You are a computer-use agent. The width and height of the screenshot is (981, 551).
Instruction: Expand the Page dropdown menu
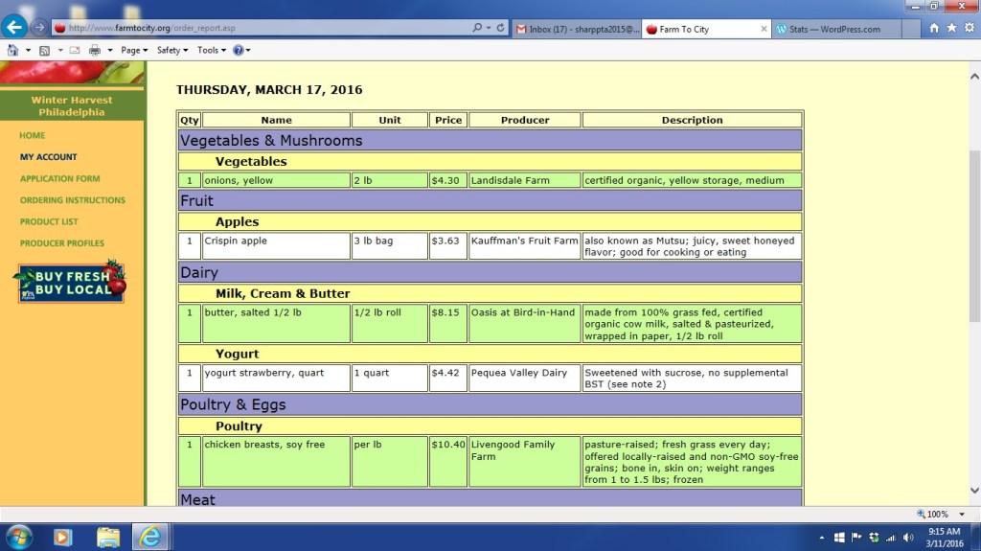[x=134, y=50]
